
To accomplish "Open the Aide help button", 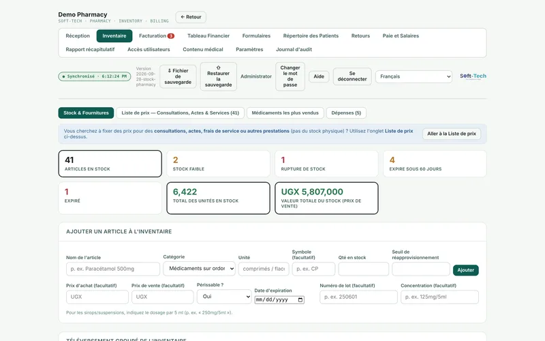I will (319, 76).
